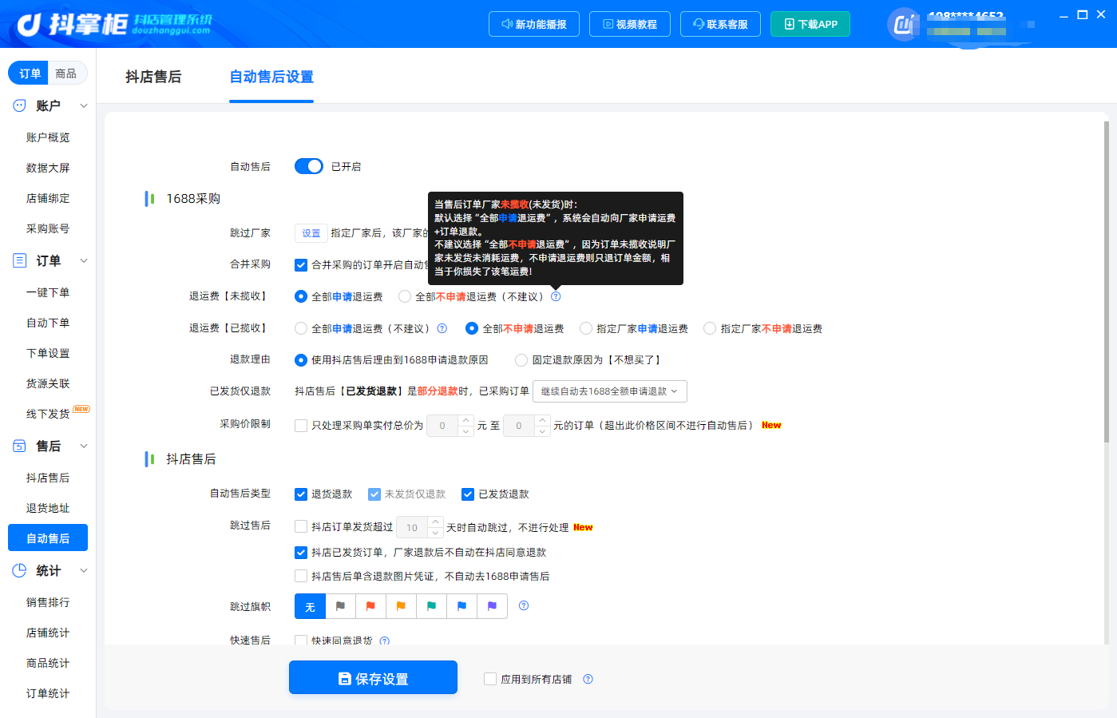Image resolution: width=1117 pixels, height=718 pixels.
Task: Collapse the 订单 sidebar section
Action: tap(84, 260)
